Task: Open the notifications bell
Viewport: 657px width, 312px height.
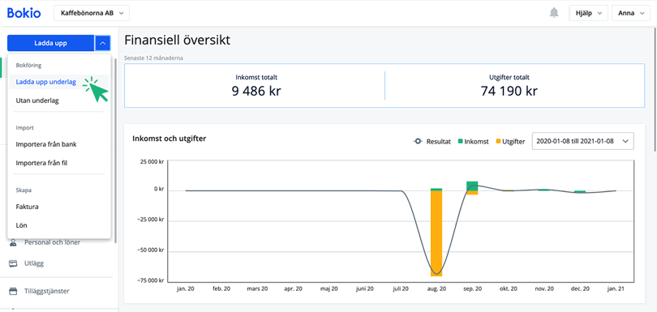Action: (x=554, y=13)
